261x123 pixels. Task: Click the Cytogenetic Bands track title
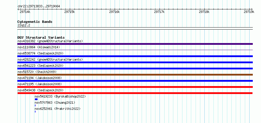pos(35,22)
